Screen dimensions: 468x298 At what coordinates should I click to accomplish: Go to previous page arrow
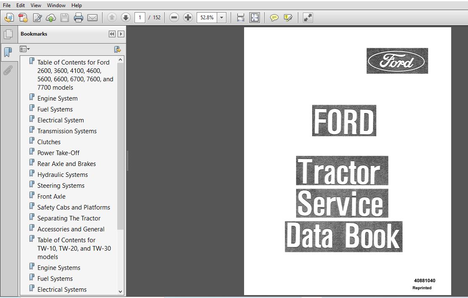112,18
